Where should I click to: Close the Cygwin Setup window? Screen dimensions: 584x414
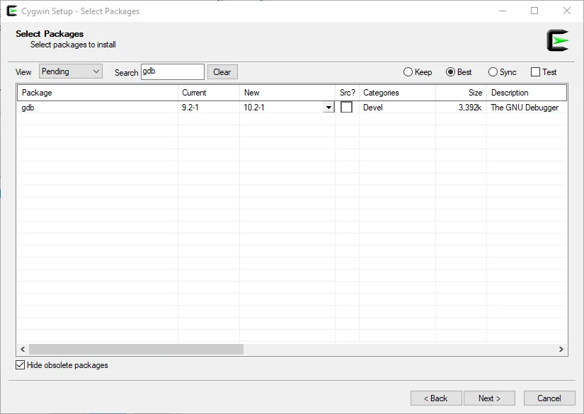pos(567,11)
